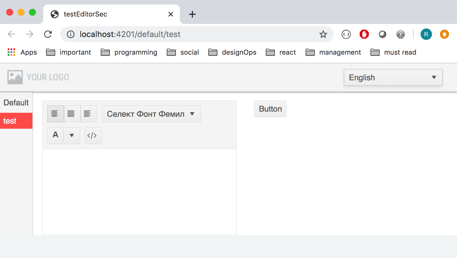Image resolution: width=457 pixels, height=258 pixels.
Task: Click the orange browser update arrow icon
Action: tap(444, 34)
